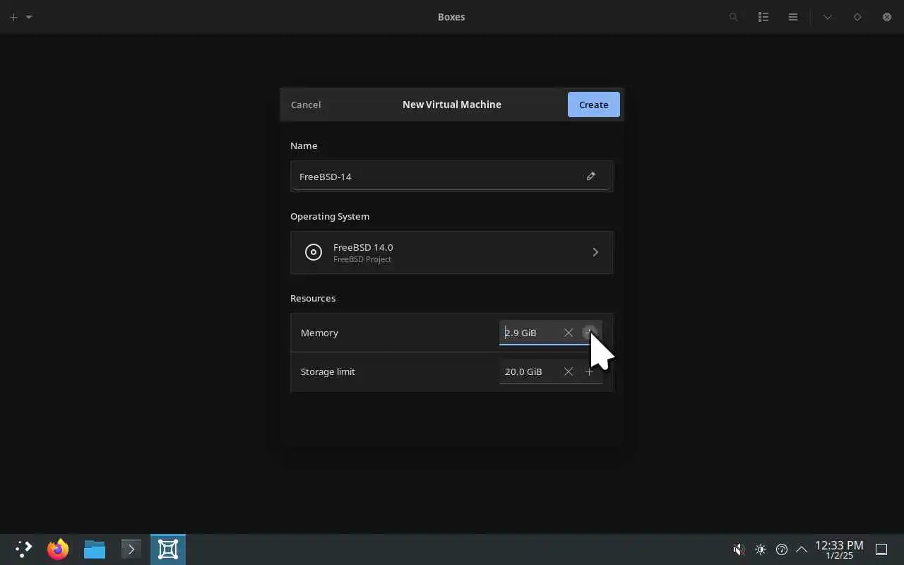Open the clock showing 12:33 PM

pyautogui.click(x=839, y=549)
